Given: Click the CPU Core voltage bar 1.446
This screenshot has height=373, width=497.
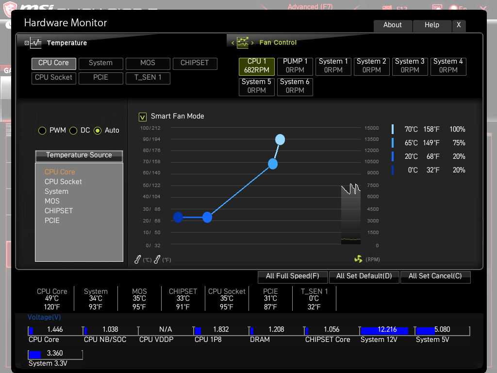Looking at the screenshot, I should pyautogui.click(x=55, y=330).
